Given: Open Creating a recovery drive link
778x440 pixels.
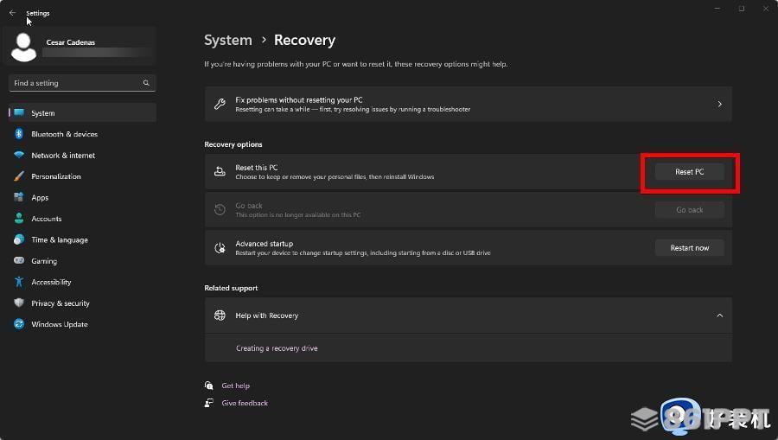Looking at the screenshot, I should [x=277, y=348].
